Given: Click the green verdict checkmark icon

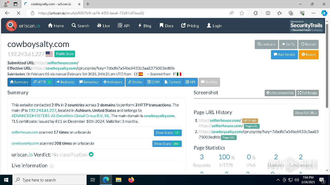Looking at the screenshot, I should click(x=91, y=154).
